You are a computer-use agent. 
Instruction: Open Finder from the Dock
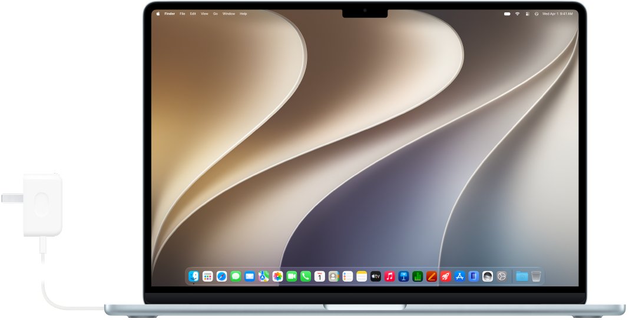click(x=194, y=276)
